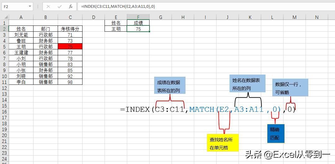
Task: Click the red highlighted cell with 75
Action: point(70,46)
